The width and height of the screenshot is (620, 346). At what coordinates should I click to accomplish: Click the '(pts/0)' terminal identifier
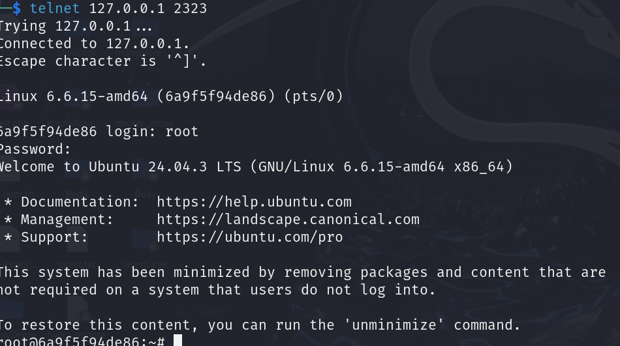tap(313, 96)
